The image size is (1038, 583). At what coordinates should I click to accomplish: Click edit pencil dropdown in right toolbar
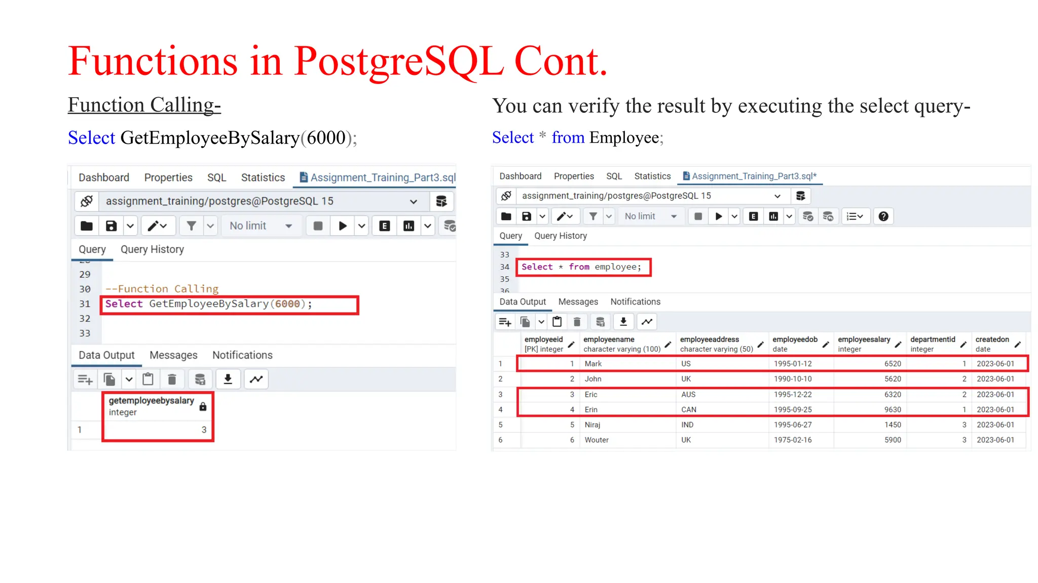click(565, 217)
